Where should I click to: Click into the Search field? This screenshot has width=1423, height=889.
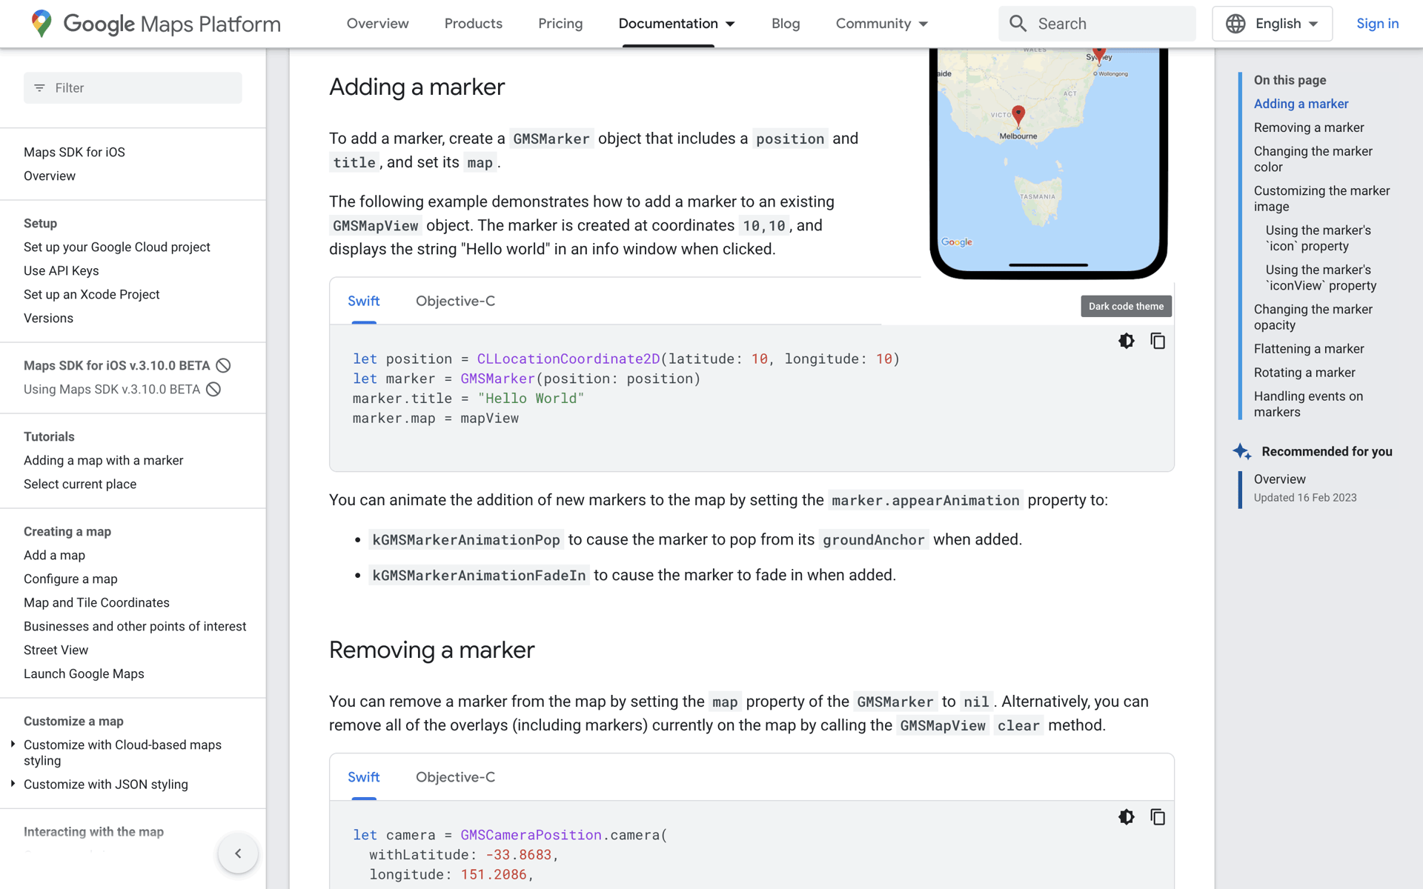pos(1097,24)
